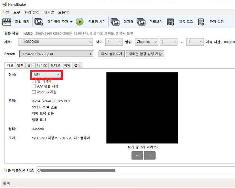The height and width of the screenshot is (188, 235).
Task: Go to the next preview with > button
Action: point(150,155)
